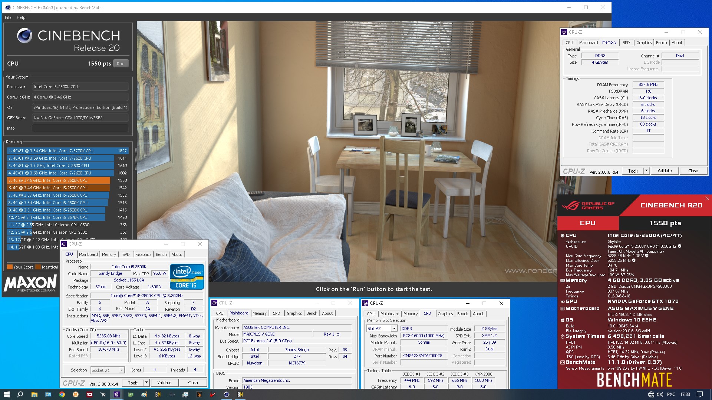Click the Core Speed value 5235.08 MHz
The image size is (712, 400).
109,336
